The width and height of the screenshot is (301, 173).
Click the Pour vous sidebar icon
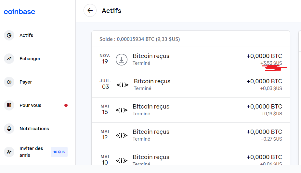pos(9,105)
